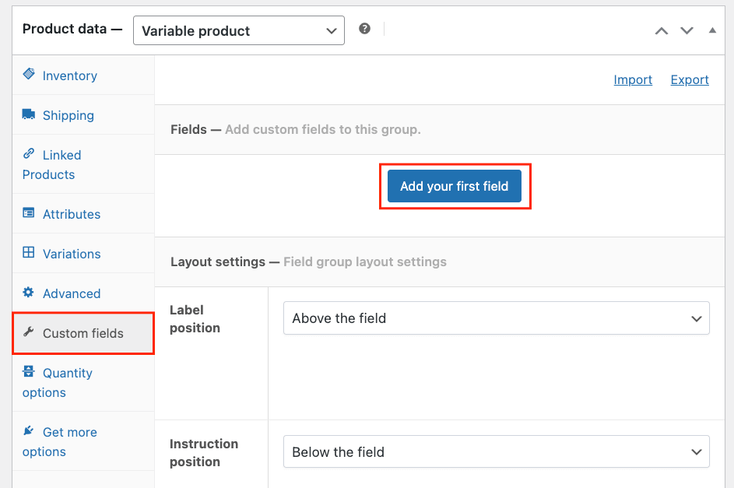Switch to Linked Products tab
This screenshot has height=488, width=734.
(83, 164)
